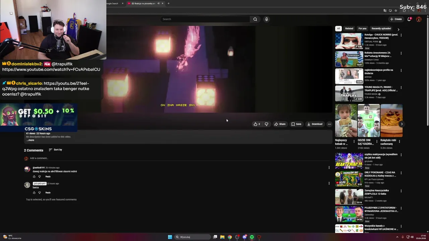Image resolution: width=429 pixels, height=241 pixels.
Task: Open OBS Studio from the taskbar
Action: click(x=237, y=237)
